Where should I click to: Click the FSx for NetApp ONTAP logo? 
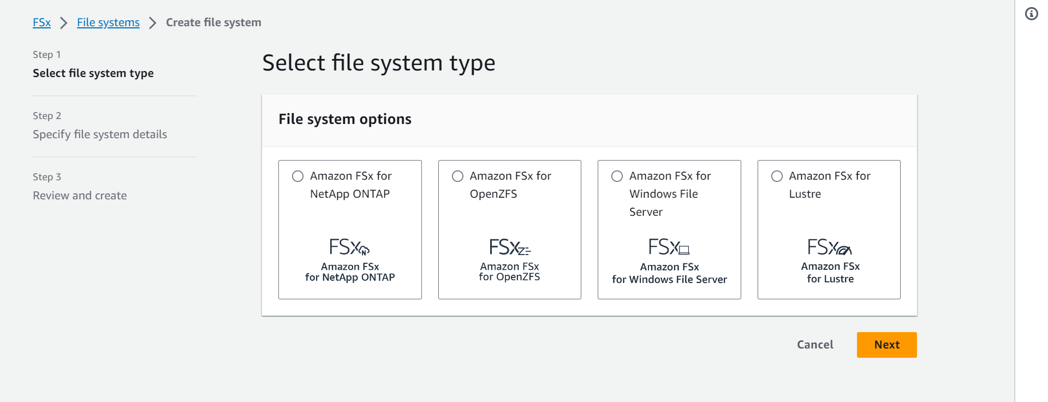pos(350,260)
